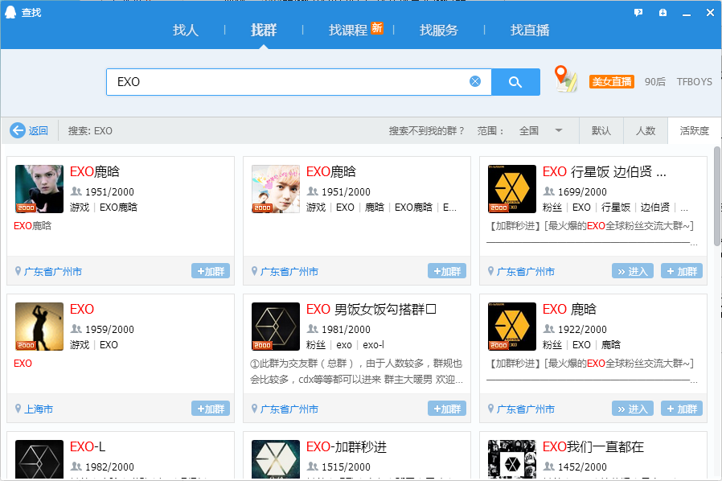Click the magnifier search button
The height and width of the screenshot is (481, 722).
[515, 82]
